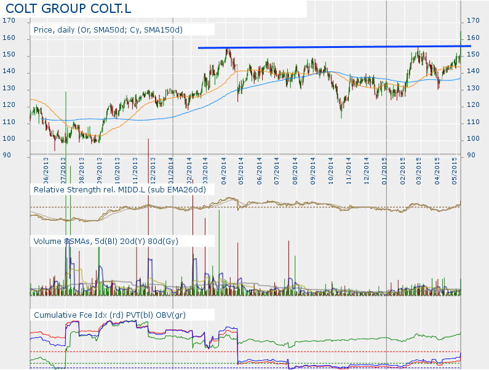Click the left price axis value 170
The image size is (489, 370).
point(9,20)
